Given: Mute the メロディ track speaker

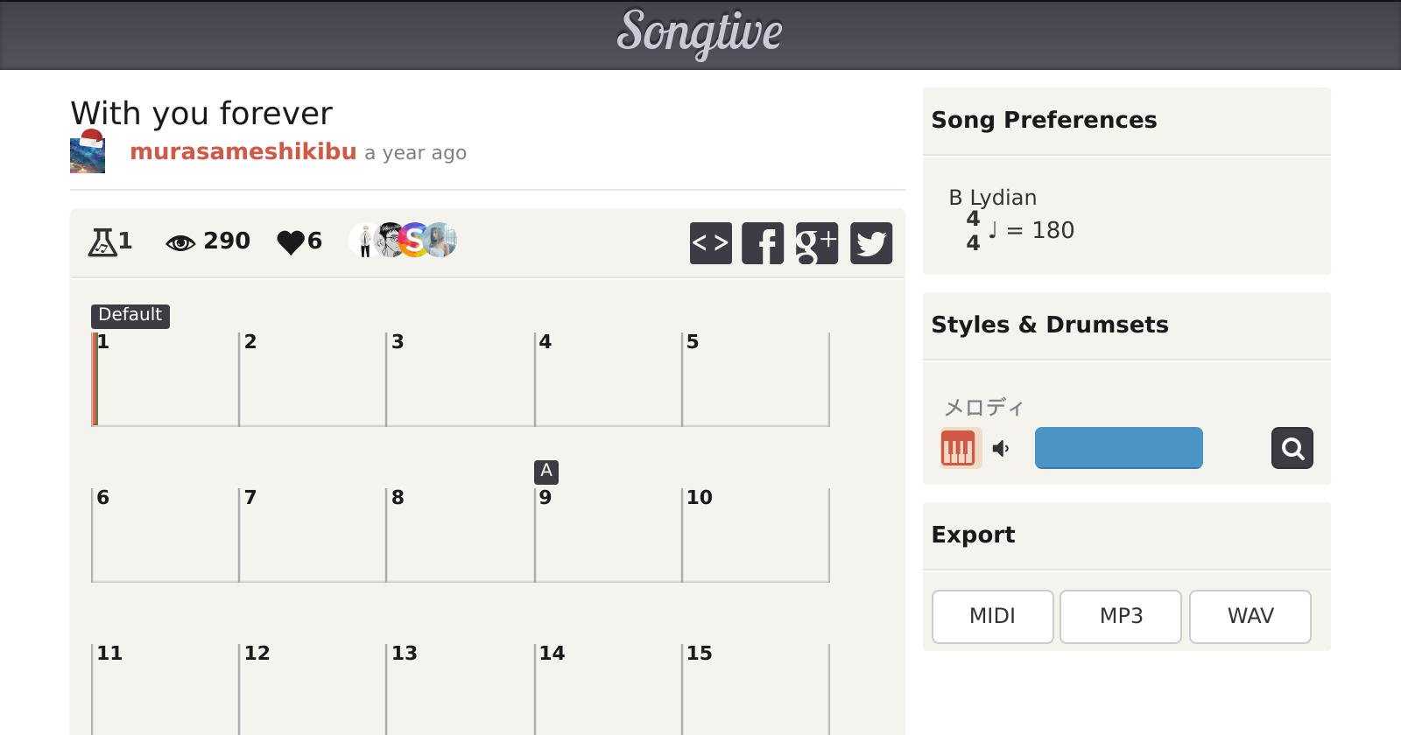Looking at the screenshot, I should point(1001,449).
